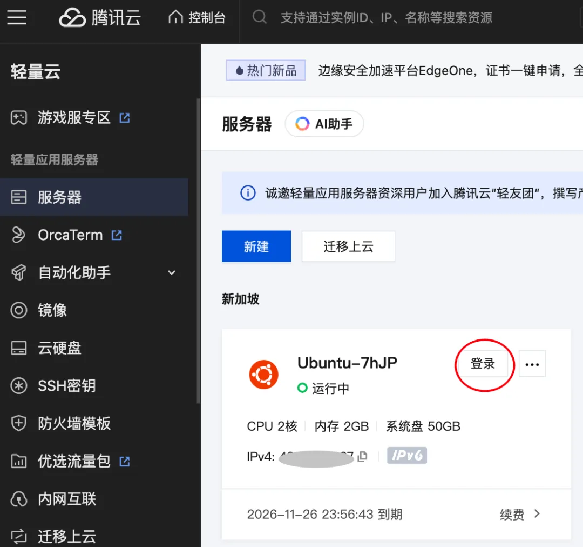The height and width of the screenshot is (547, 583).
Task: Open 游戏服专区 in sidebar
Action: 74,118
